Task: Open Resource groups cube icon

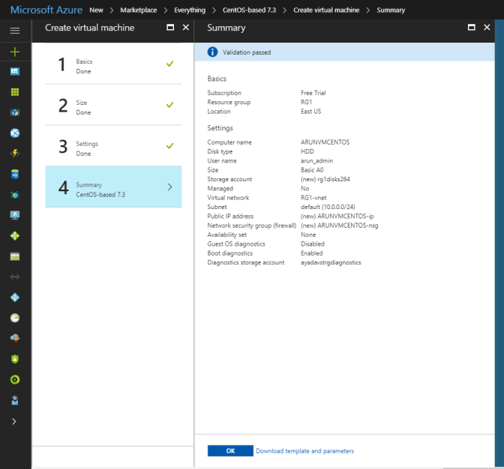Action: point(15,112)
